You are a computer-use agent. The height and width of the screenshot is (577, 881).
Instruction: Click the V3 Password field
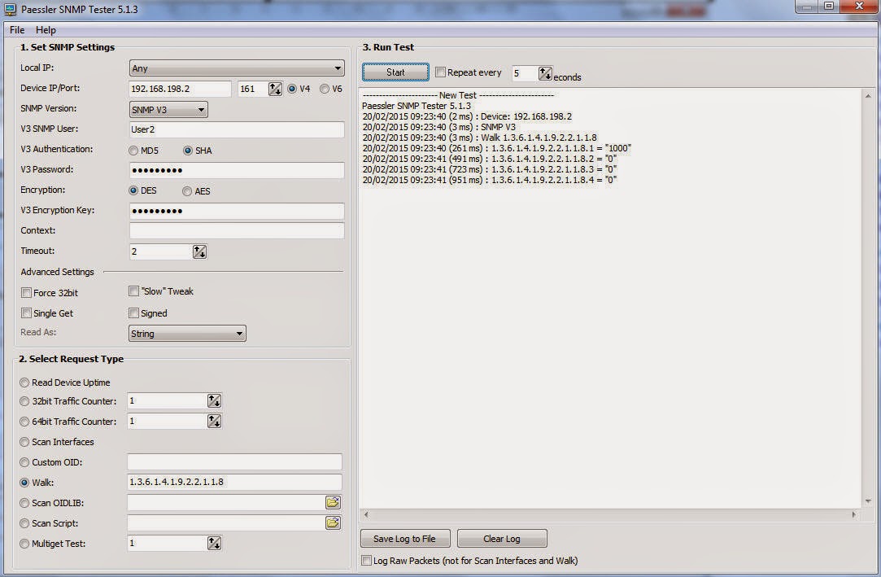[x=237, y=170]
